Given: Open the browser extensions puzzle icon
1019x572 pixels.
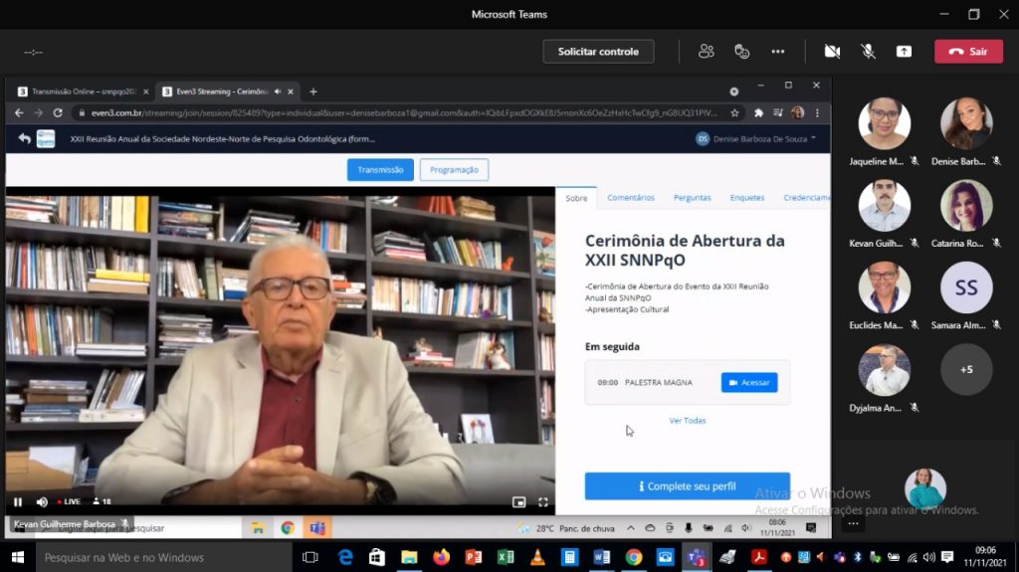Looking at the screenshot, I should 758,113.
